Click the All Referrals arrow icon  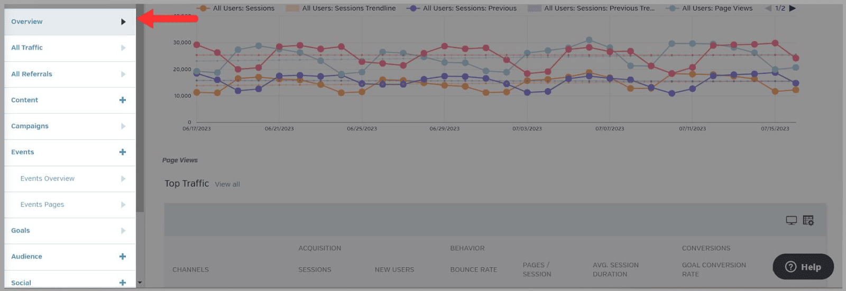[x=123, y=74]
